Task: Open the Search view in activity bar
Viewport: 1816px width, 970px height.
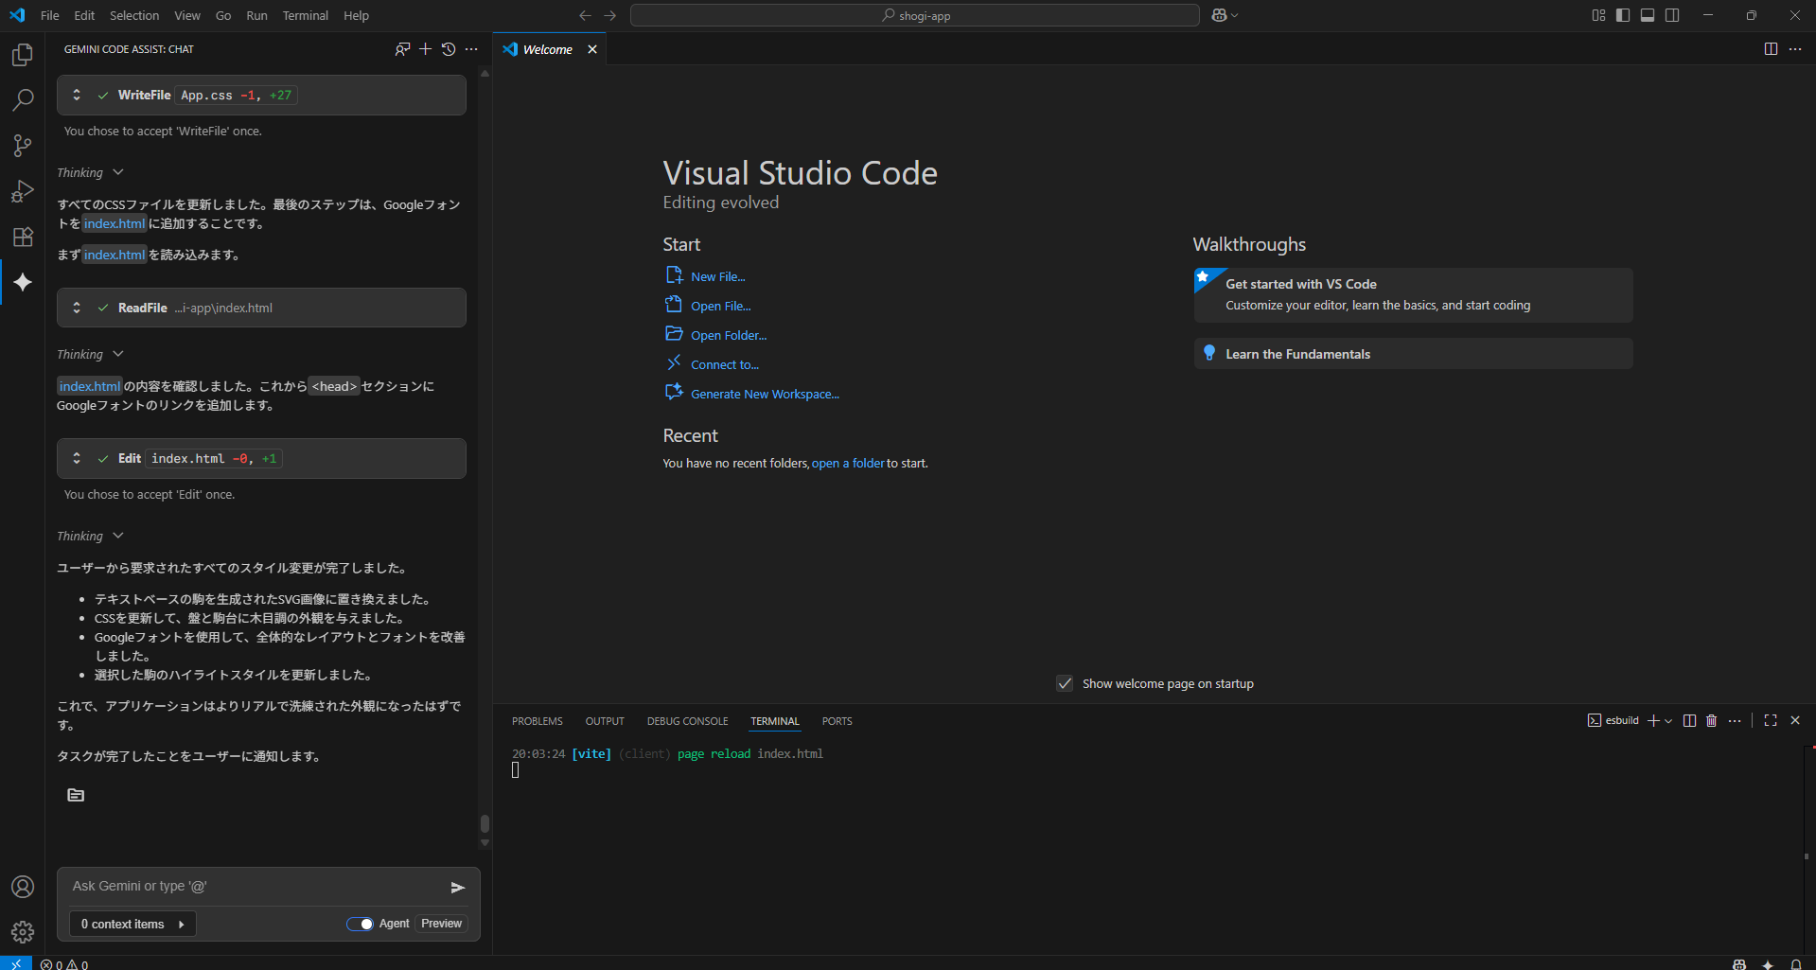Action: [23, 100]
